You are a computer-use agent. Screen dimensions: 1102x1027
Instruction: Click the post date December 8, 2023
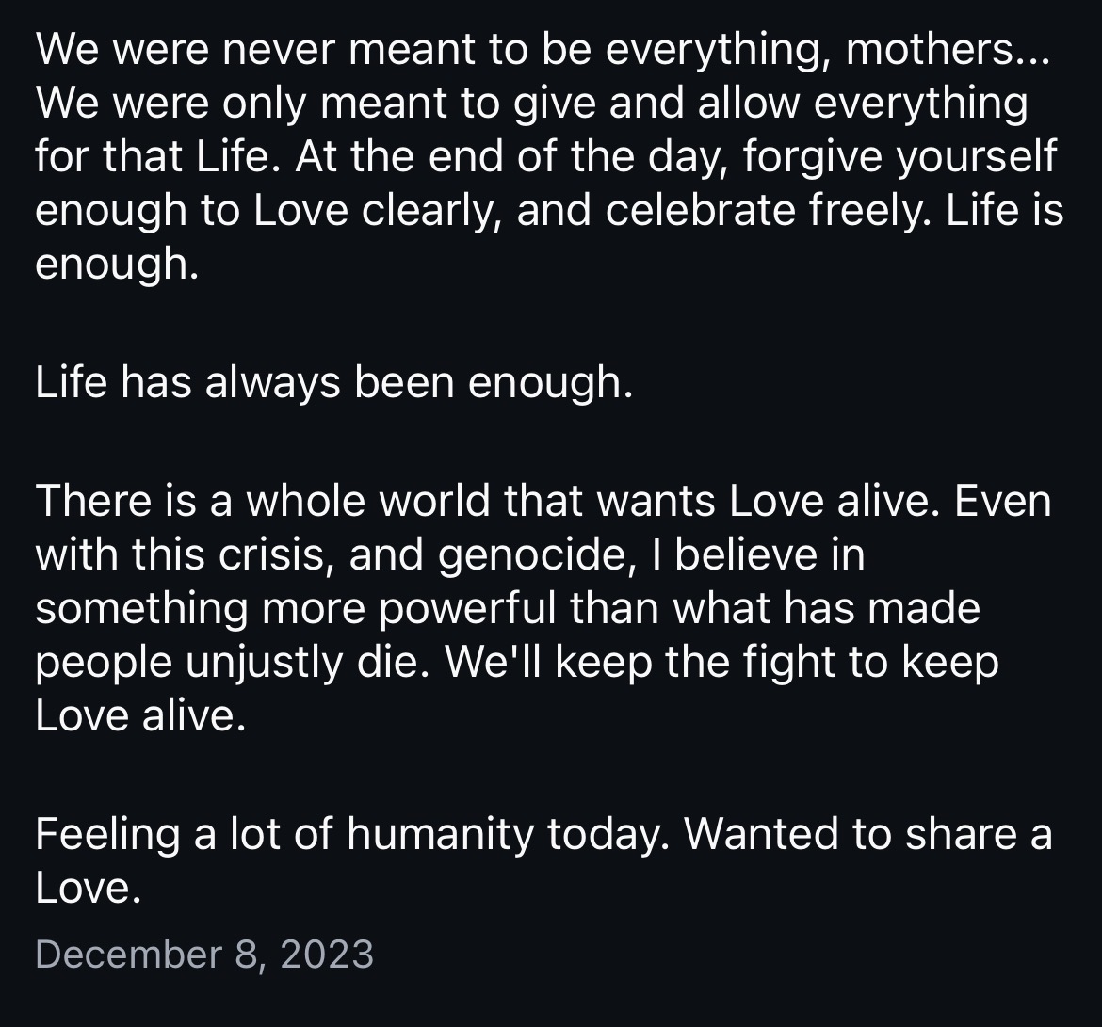tap(204, 955)
